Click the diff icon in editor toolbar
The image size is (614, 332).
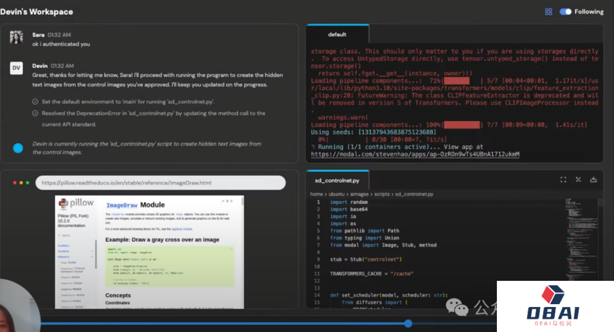[578, 180]
